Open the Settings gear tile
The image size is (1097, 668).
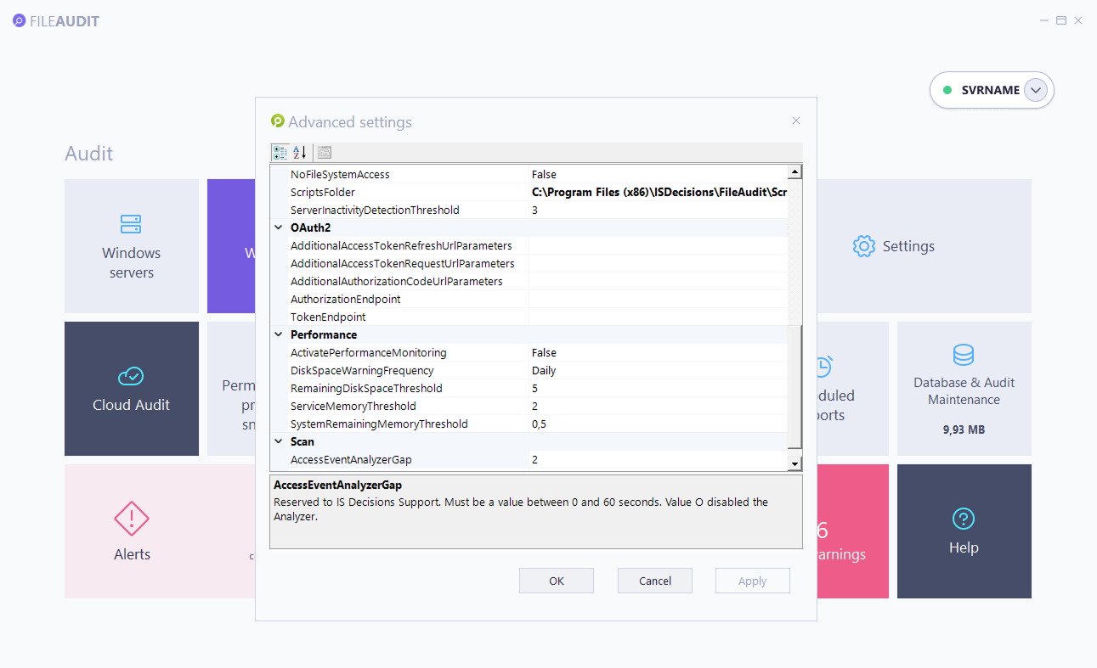[x=893, y=246]
